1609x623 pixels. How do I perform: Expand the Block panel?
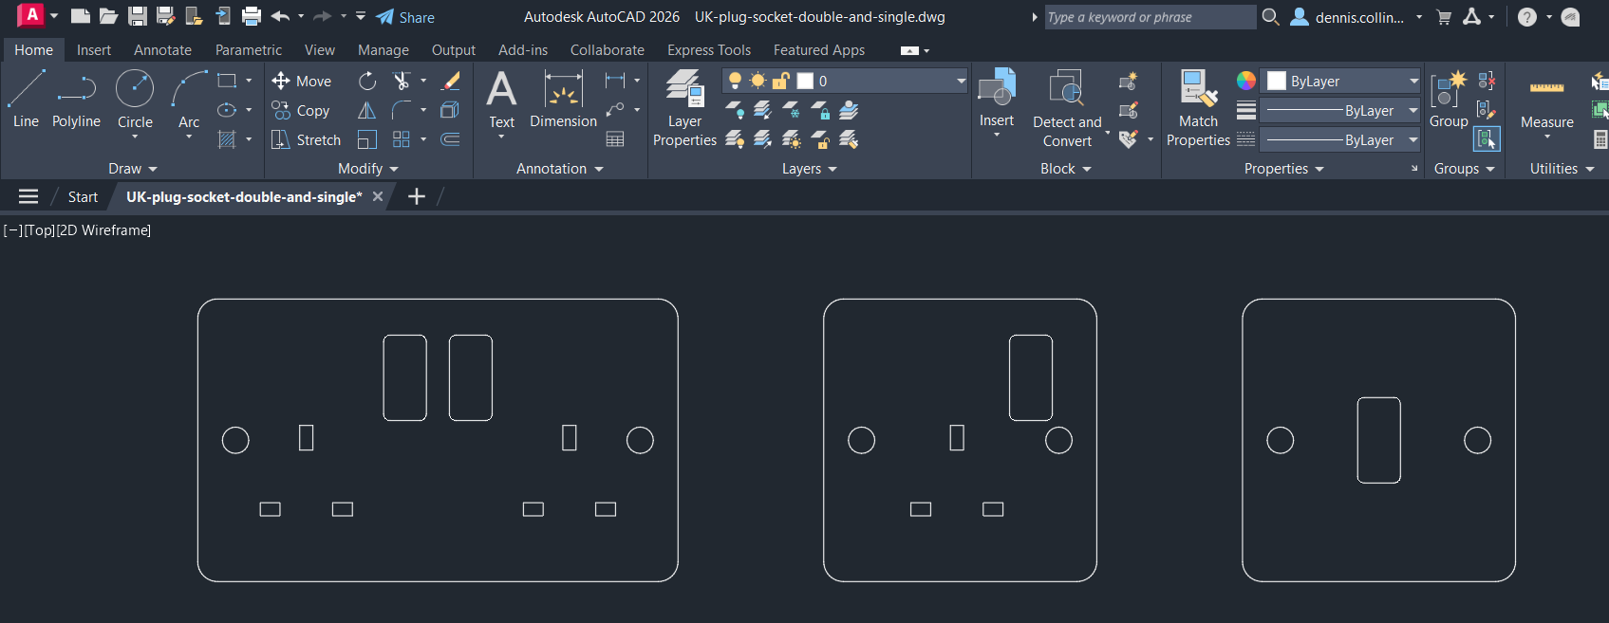pos(1066,169)
